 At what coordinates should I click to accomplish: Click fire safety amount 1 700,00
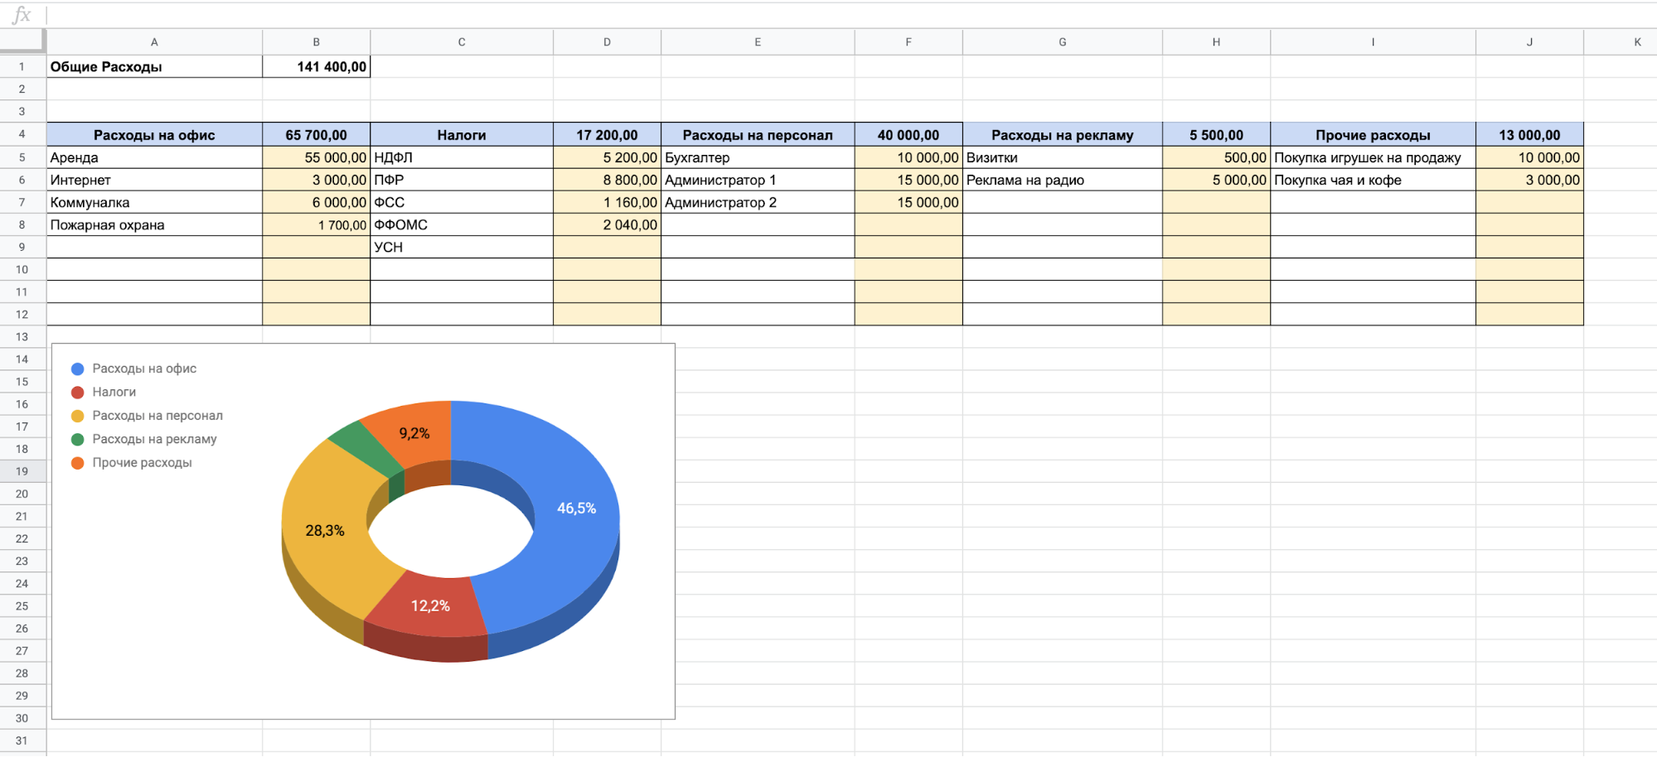tap(316, 224)
